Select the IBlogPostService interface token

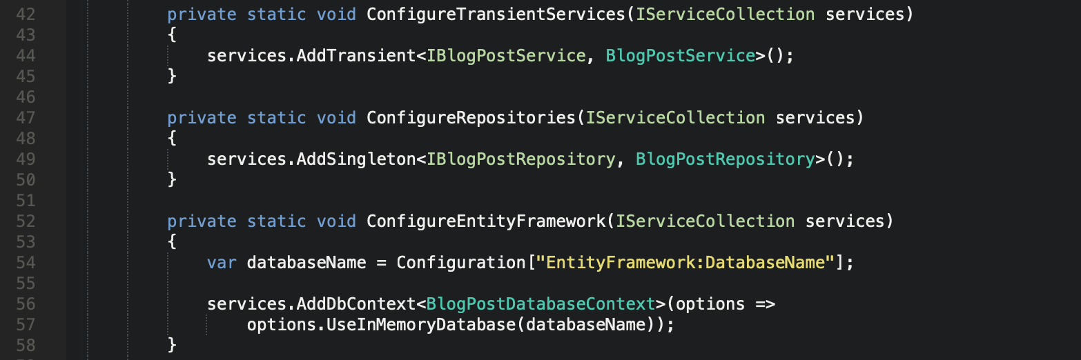point(506,55)
